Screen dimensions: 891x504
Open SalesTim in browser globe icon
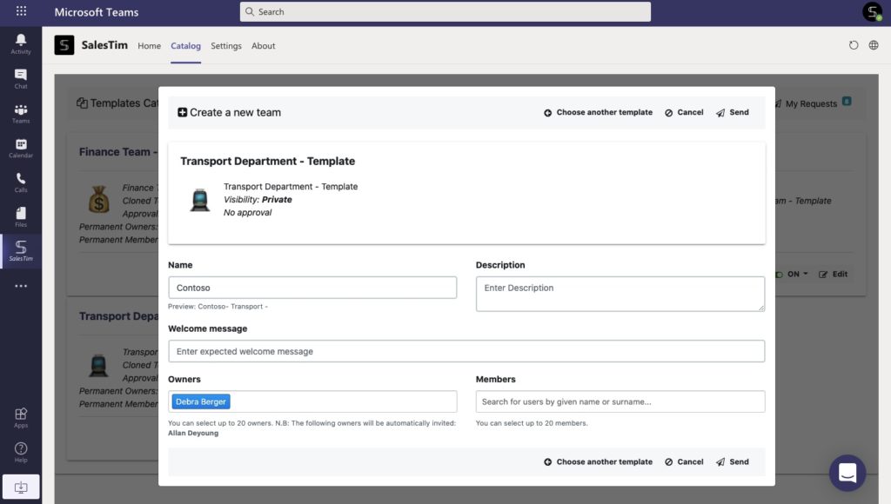click(x=874, y=45)
